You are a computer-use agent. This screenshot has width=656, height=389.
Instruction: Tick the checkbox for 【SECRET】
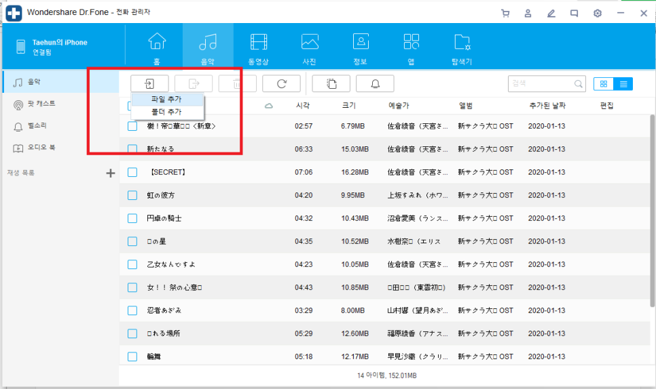click(132, 172)
